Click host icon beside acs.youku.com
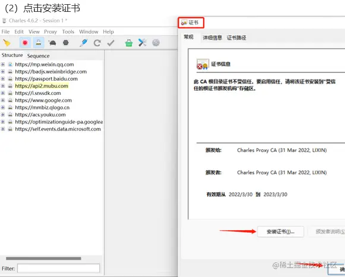Image resolution: width=345 pixels, height=277 pixels. coord(10,114)
